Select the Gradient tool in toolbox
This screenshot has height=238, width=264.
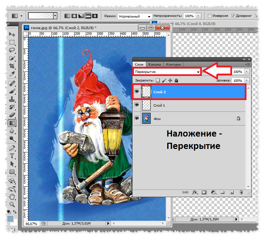(12, 123)
